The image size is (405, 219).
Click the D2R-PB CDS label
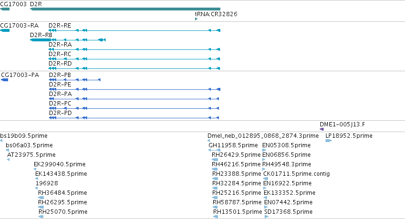[x=60, y=75]
